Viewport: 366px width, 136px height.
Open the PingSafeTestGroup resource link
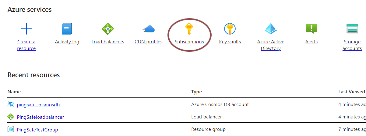[x=37, y=130]
